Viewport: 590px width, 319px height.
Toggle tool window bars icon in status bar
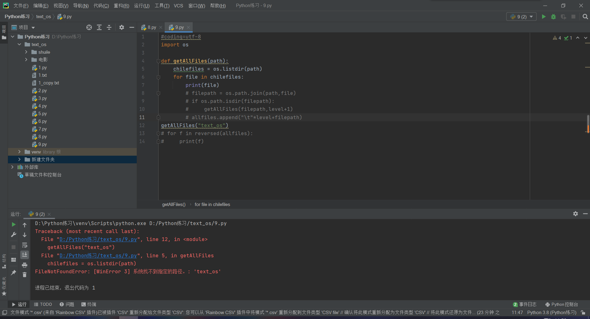pyautogui.click(x=4, y=312)
